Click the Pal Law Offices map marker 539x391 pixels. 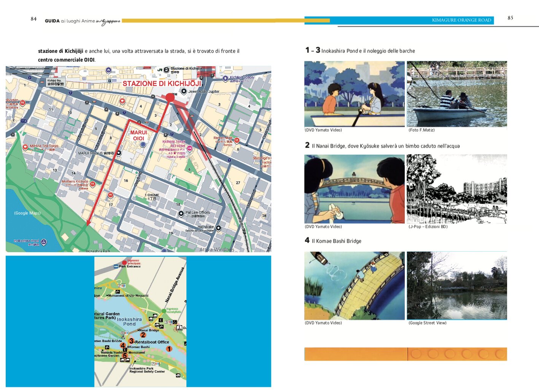(x=181, y=213)
